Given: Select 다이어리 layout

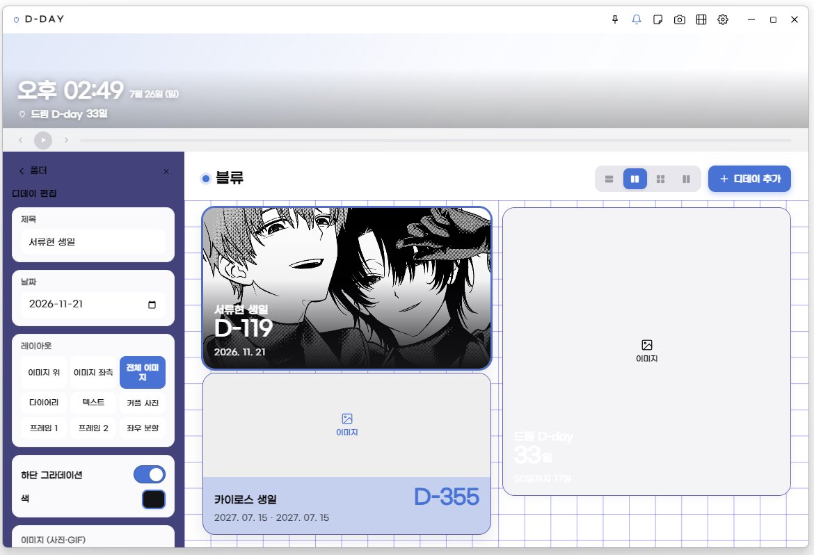Looking at the screenshot, I should pos(44,403).
